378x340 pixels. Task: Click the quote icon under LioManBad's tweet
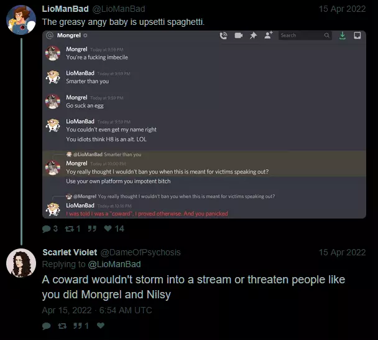[x=92, y=229]
